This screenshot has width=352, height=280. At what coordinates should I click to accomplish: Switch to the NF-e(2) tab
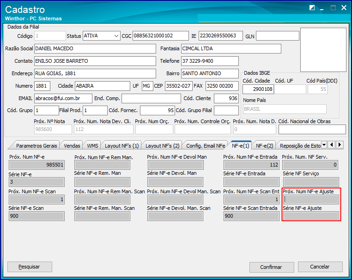click(264, 146)
